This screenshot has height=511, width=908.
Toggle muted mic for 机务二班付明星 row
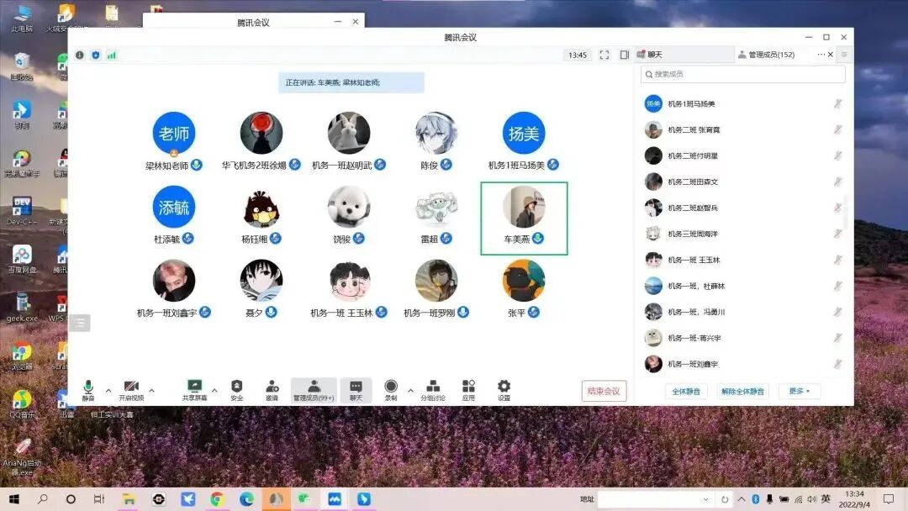(837, 155)
